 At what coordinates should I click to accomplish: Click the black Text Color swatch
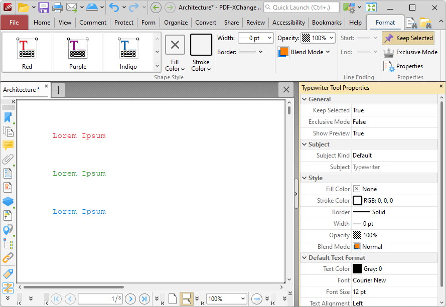pos(357,269)
